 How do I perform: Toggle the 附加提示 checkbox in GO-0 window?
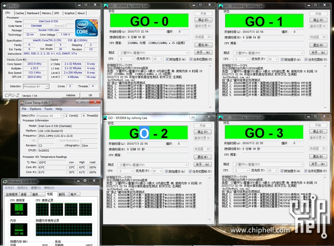point(167,59)
